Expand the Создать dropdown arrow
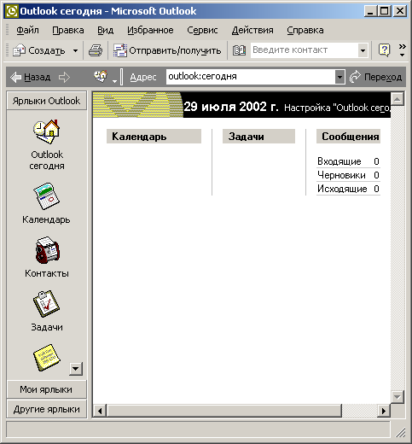Screen dimensions: 412x444 coord(75,50)
